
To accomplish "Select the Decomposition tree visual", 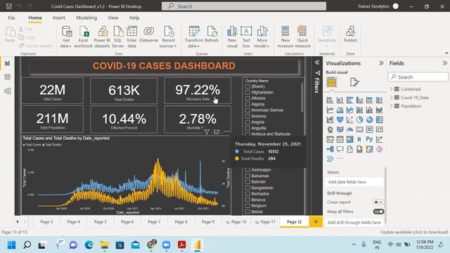I will [x=330, y=149].
